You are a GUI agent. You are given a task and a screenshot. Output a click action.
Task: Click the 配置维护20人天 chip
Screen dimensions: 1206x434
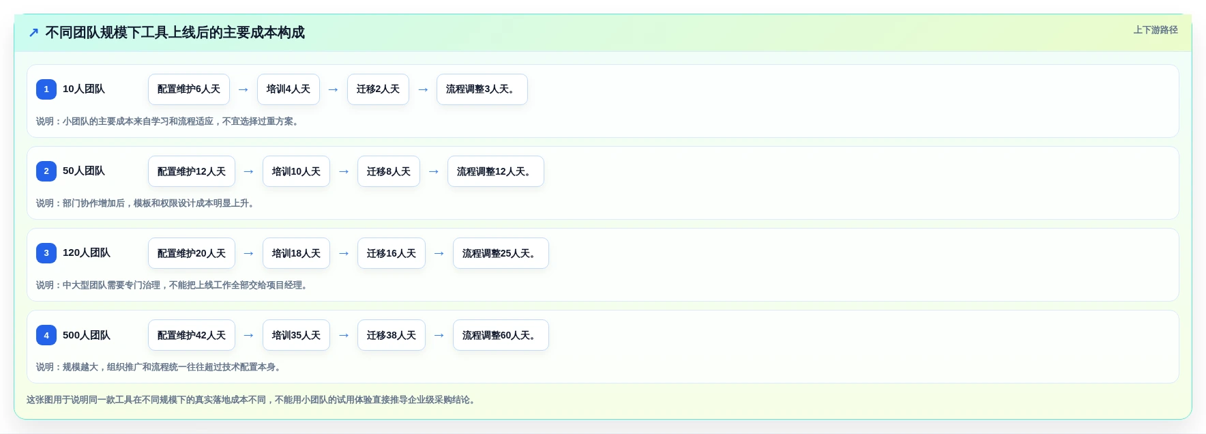(192, 253)
